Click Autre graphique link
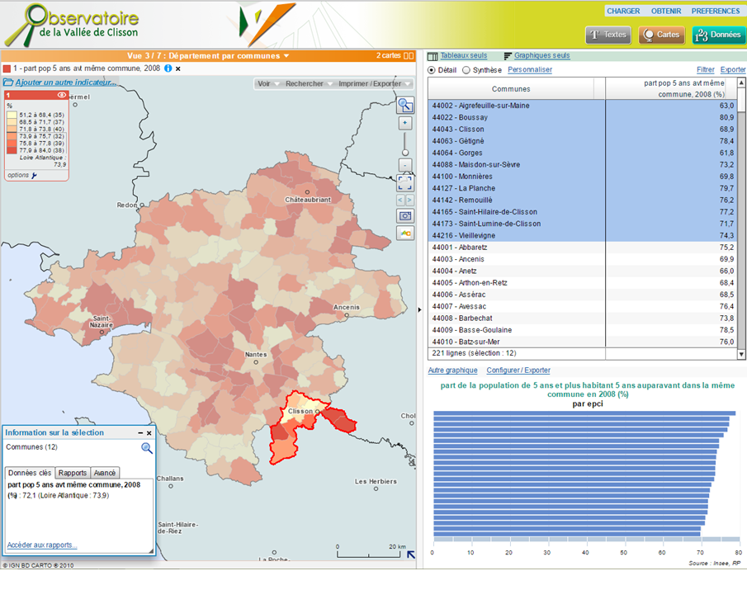Viewport: 747px width, 604px height. pyautogui.click(x=452, y=370)
